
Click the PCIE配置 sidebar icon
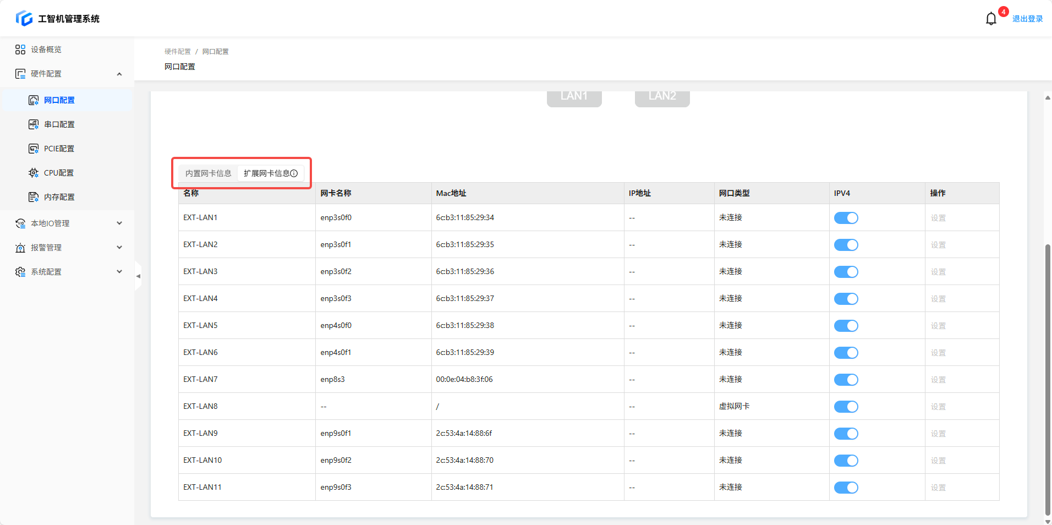tap(34, 149)
